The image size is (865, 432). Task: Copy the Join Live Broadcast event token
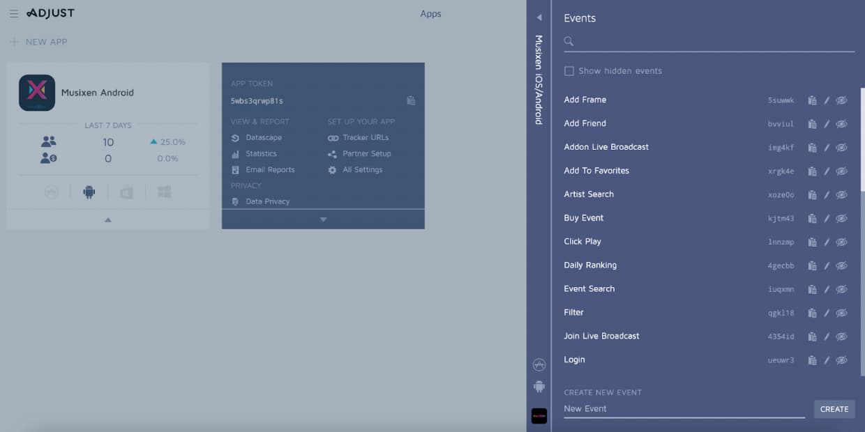pos(812,337)
